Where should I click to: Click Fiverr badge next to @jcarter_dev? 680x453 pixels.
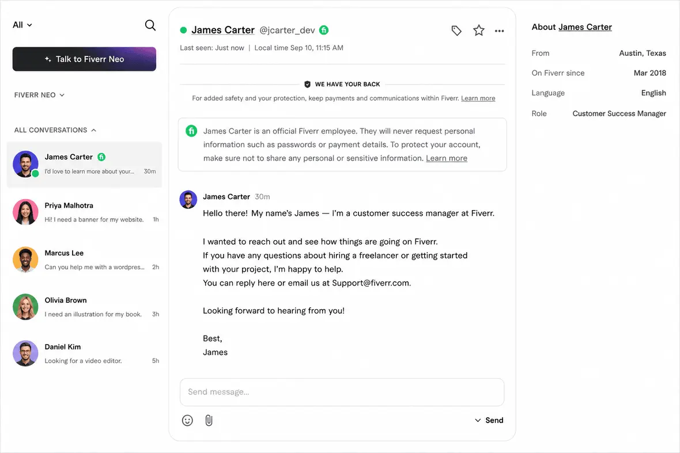(x=324, y=30)
